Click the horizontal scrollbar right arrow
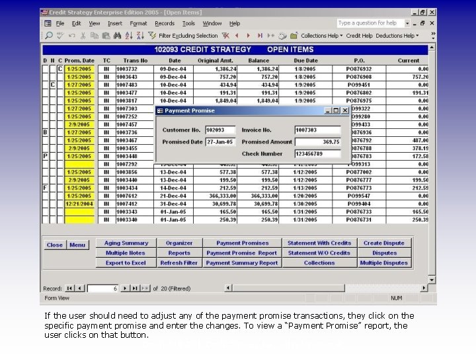This screenshot has height=357, width=476. [x=424, y=288]
